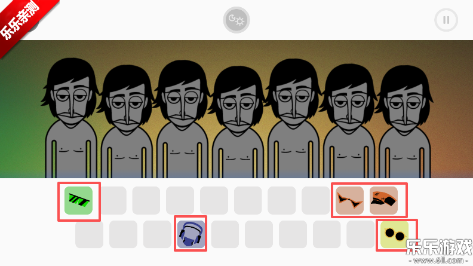Viewport: 473px width, 266px height.
Task: Click empty slot left of yellow sunglasses
Action: pos(361,234)
